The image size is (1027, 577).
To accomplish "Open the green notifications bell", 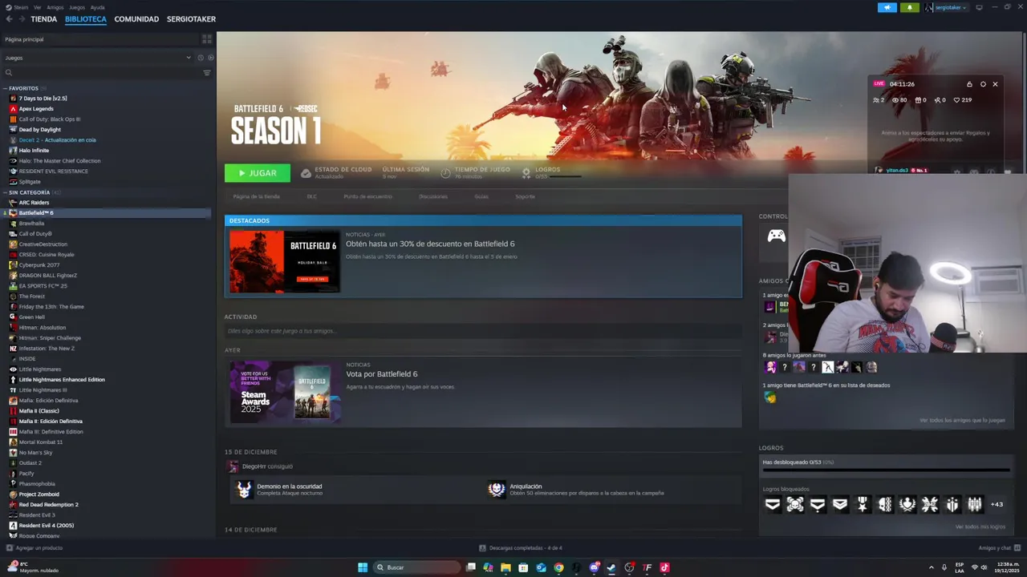I will pos(910,7).
